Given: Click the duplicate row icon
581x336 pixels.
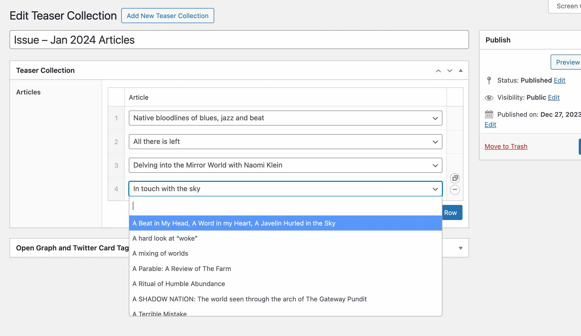Looking at the screenshot, I should coord(455,178).
